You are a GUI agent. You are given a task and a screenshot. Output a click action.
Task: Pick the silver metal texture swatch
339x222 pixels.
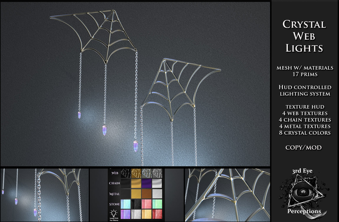coord(157,193)
